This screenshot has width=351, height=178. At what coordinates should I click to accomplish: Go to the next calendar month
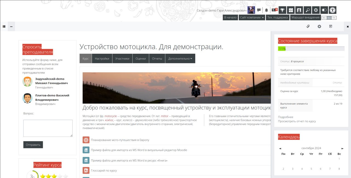[342, 148]
